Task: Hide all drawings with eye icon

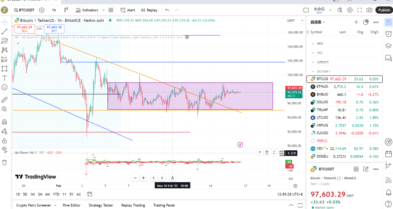Action: pos(5,150)
